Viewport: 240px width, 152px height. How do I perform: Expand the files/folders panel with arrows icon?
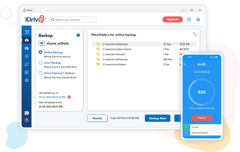tap(195, 34)
